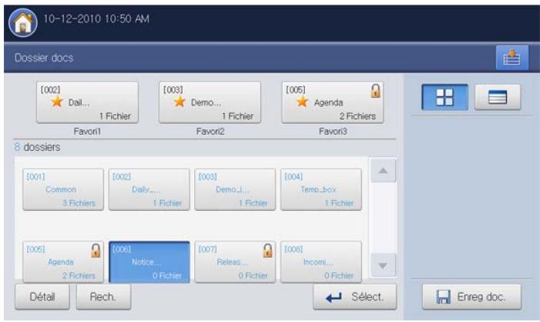This screenshot has height=322, width=540.
Task: Open the Rech. search button
Action: pos(103,297)
